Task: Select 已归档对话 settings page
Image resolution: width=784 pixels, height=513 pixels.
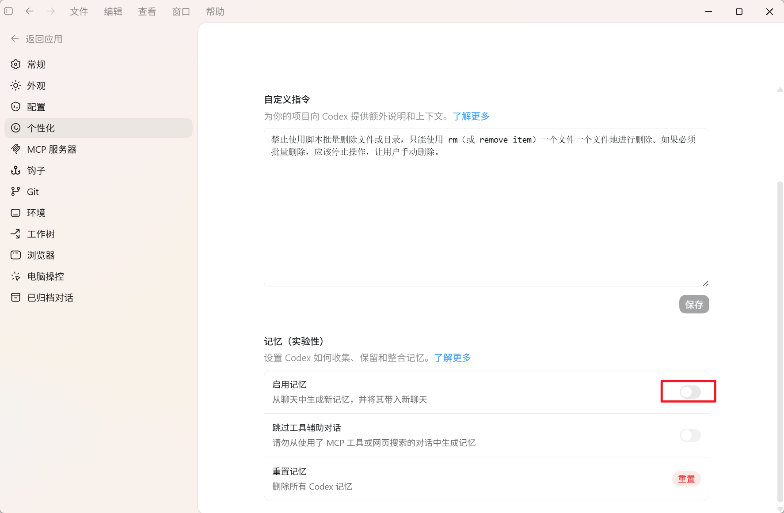Action: click(99, 298)
